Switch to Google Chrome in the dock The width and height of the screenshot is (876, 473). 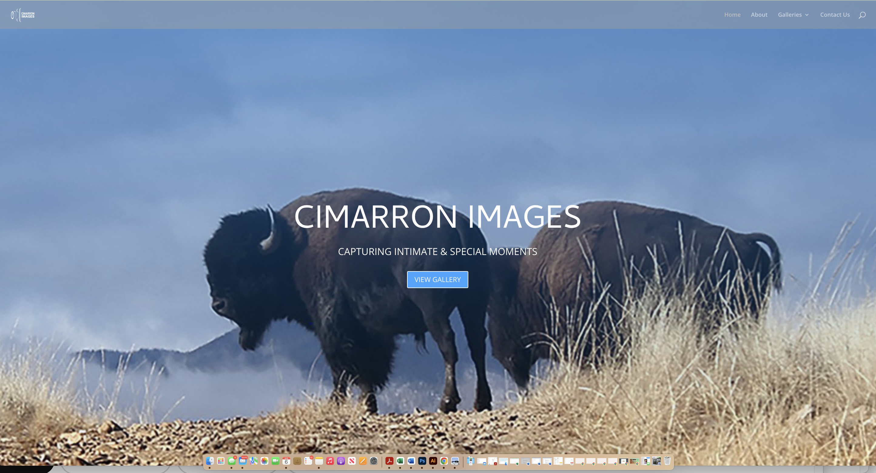coord(444,461)
